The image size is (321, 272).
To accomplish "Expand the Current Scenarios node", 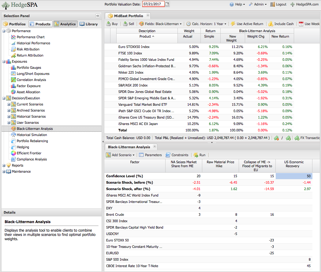I will click(x=9, y=105).
